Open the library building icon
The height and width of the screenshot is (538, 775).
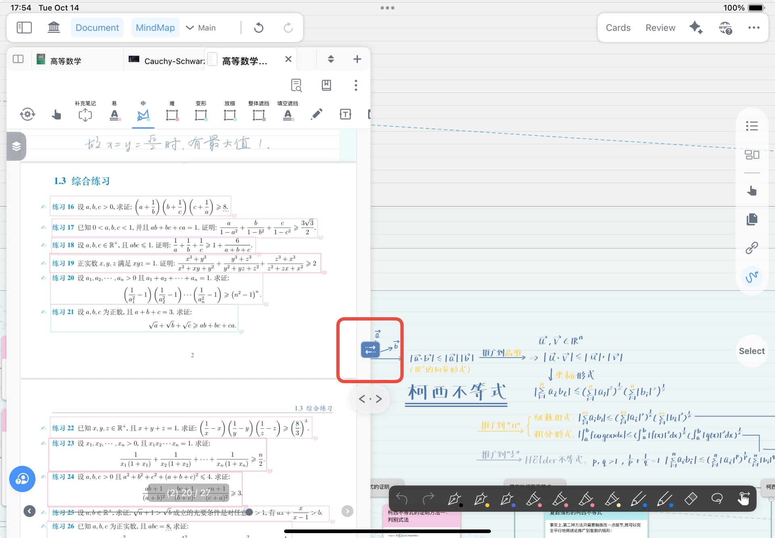click(54, 27)
